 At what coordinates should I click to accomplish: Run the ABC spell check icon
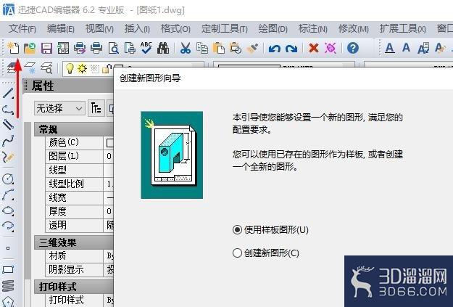point(146,48)
